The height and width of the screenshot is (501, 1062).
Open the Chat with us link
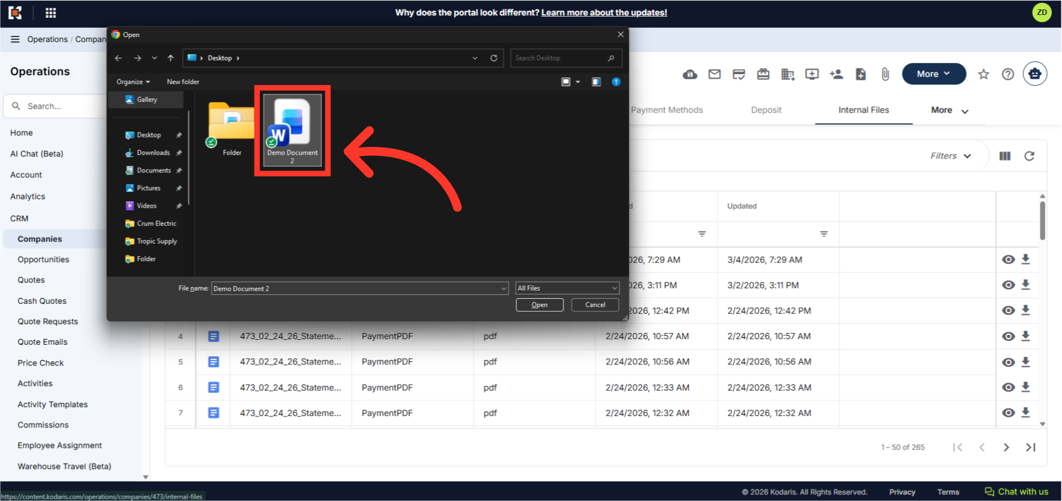1016,492
